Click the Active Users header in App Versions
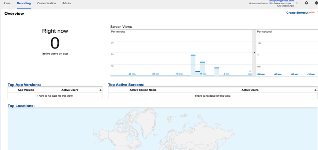 click(70, 90)
